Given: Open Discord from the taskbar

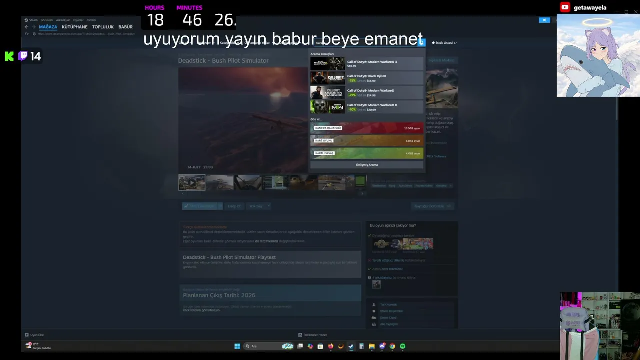Looking at the screenshot, I should tap(382, 346).
